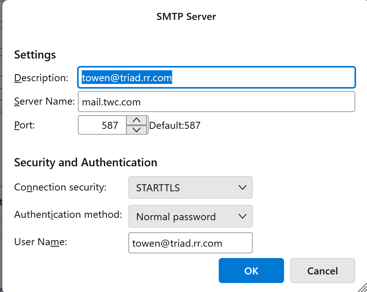Click inside the User Name field

coord(190,243)
